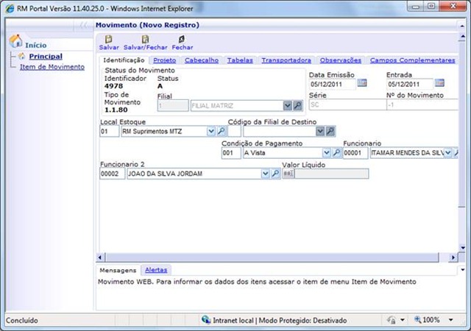Click the Salvar toolbar icon
Screen dimensions: 471x331
point(108,39)
